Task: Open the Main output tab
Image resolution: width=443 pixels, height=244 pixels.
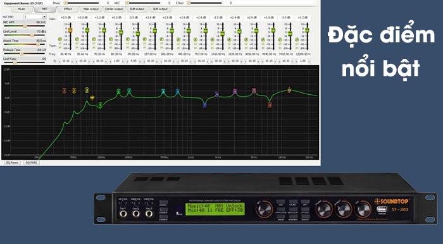Action: pyautogui.click(x=91, y=9)
